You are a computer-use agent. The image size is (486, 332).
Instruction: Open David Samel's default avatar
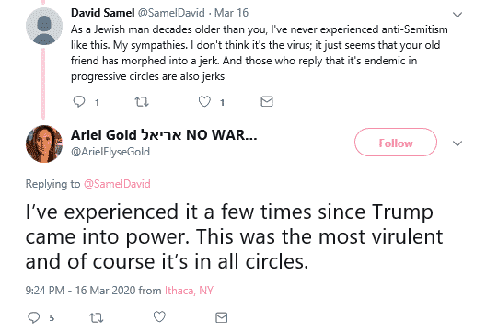pyautogui.click(x=43, y=26)
